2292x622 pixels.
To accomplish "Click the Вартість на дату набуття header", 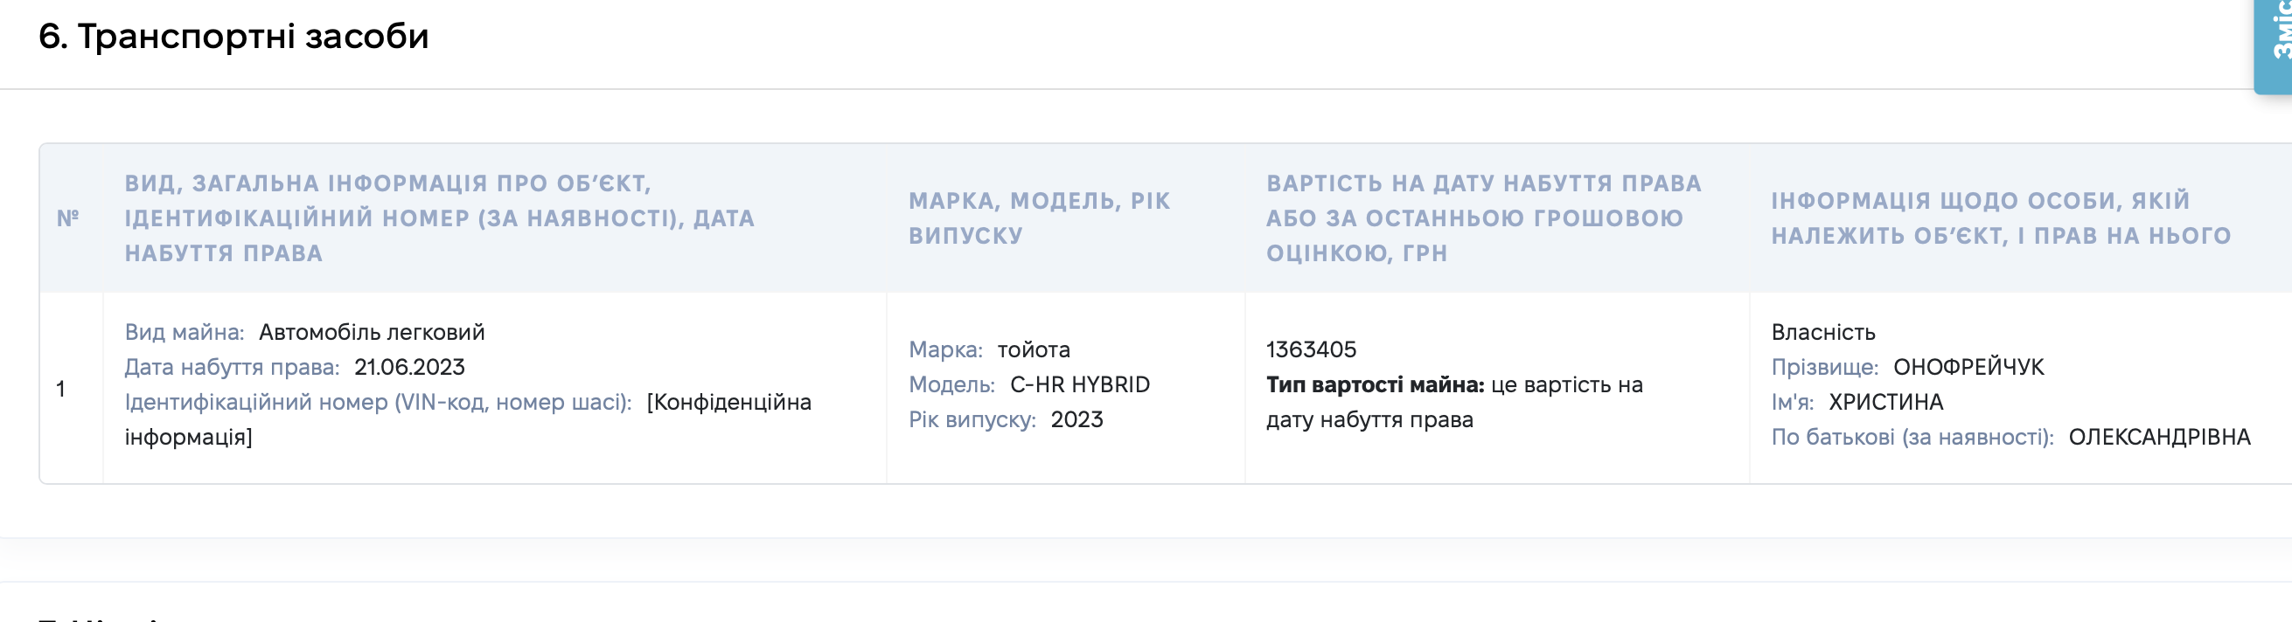I will pyautogui.click(x=1483, y=218).
